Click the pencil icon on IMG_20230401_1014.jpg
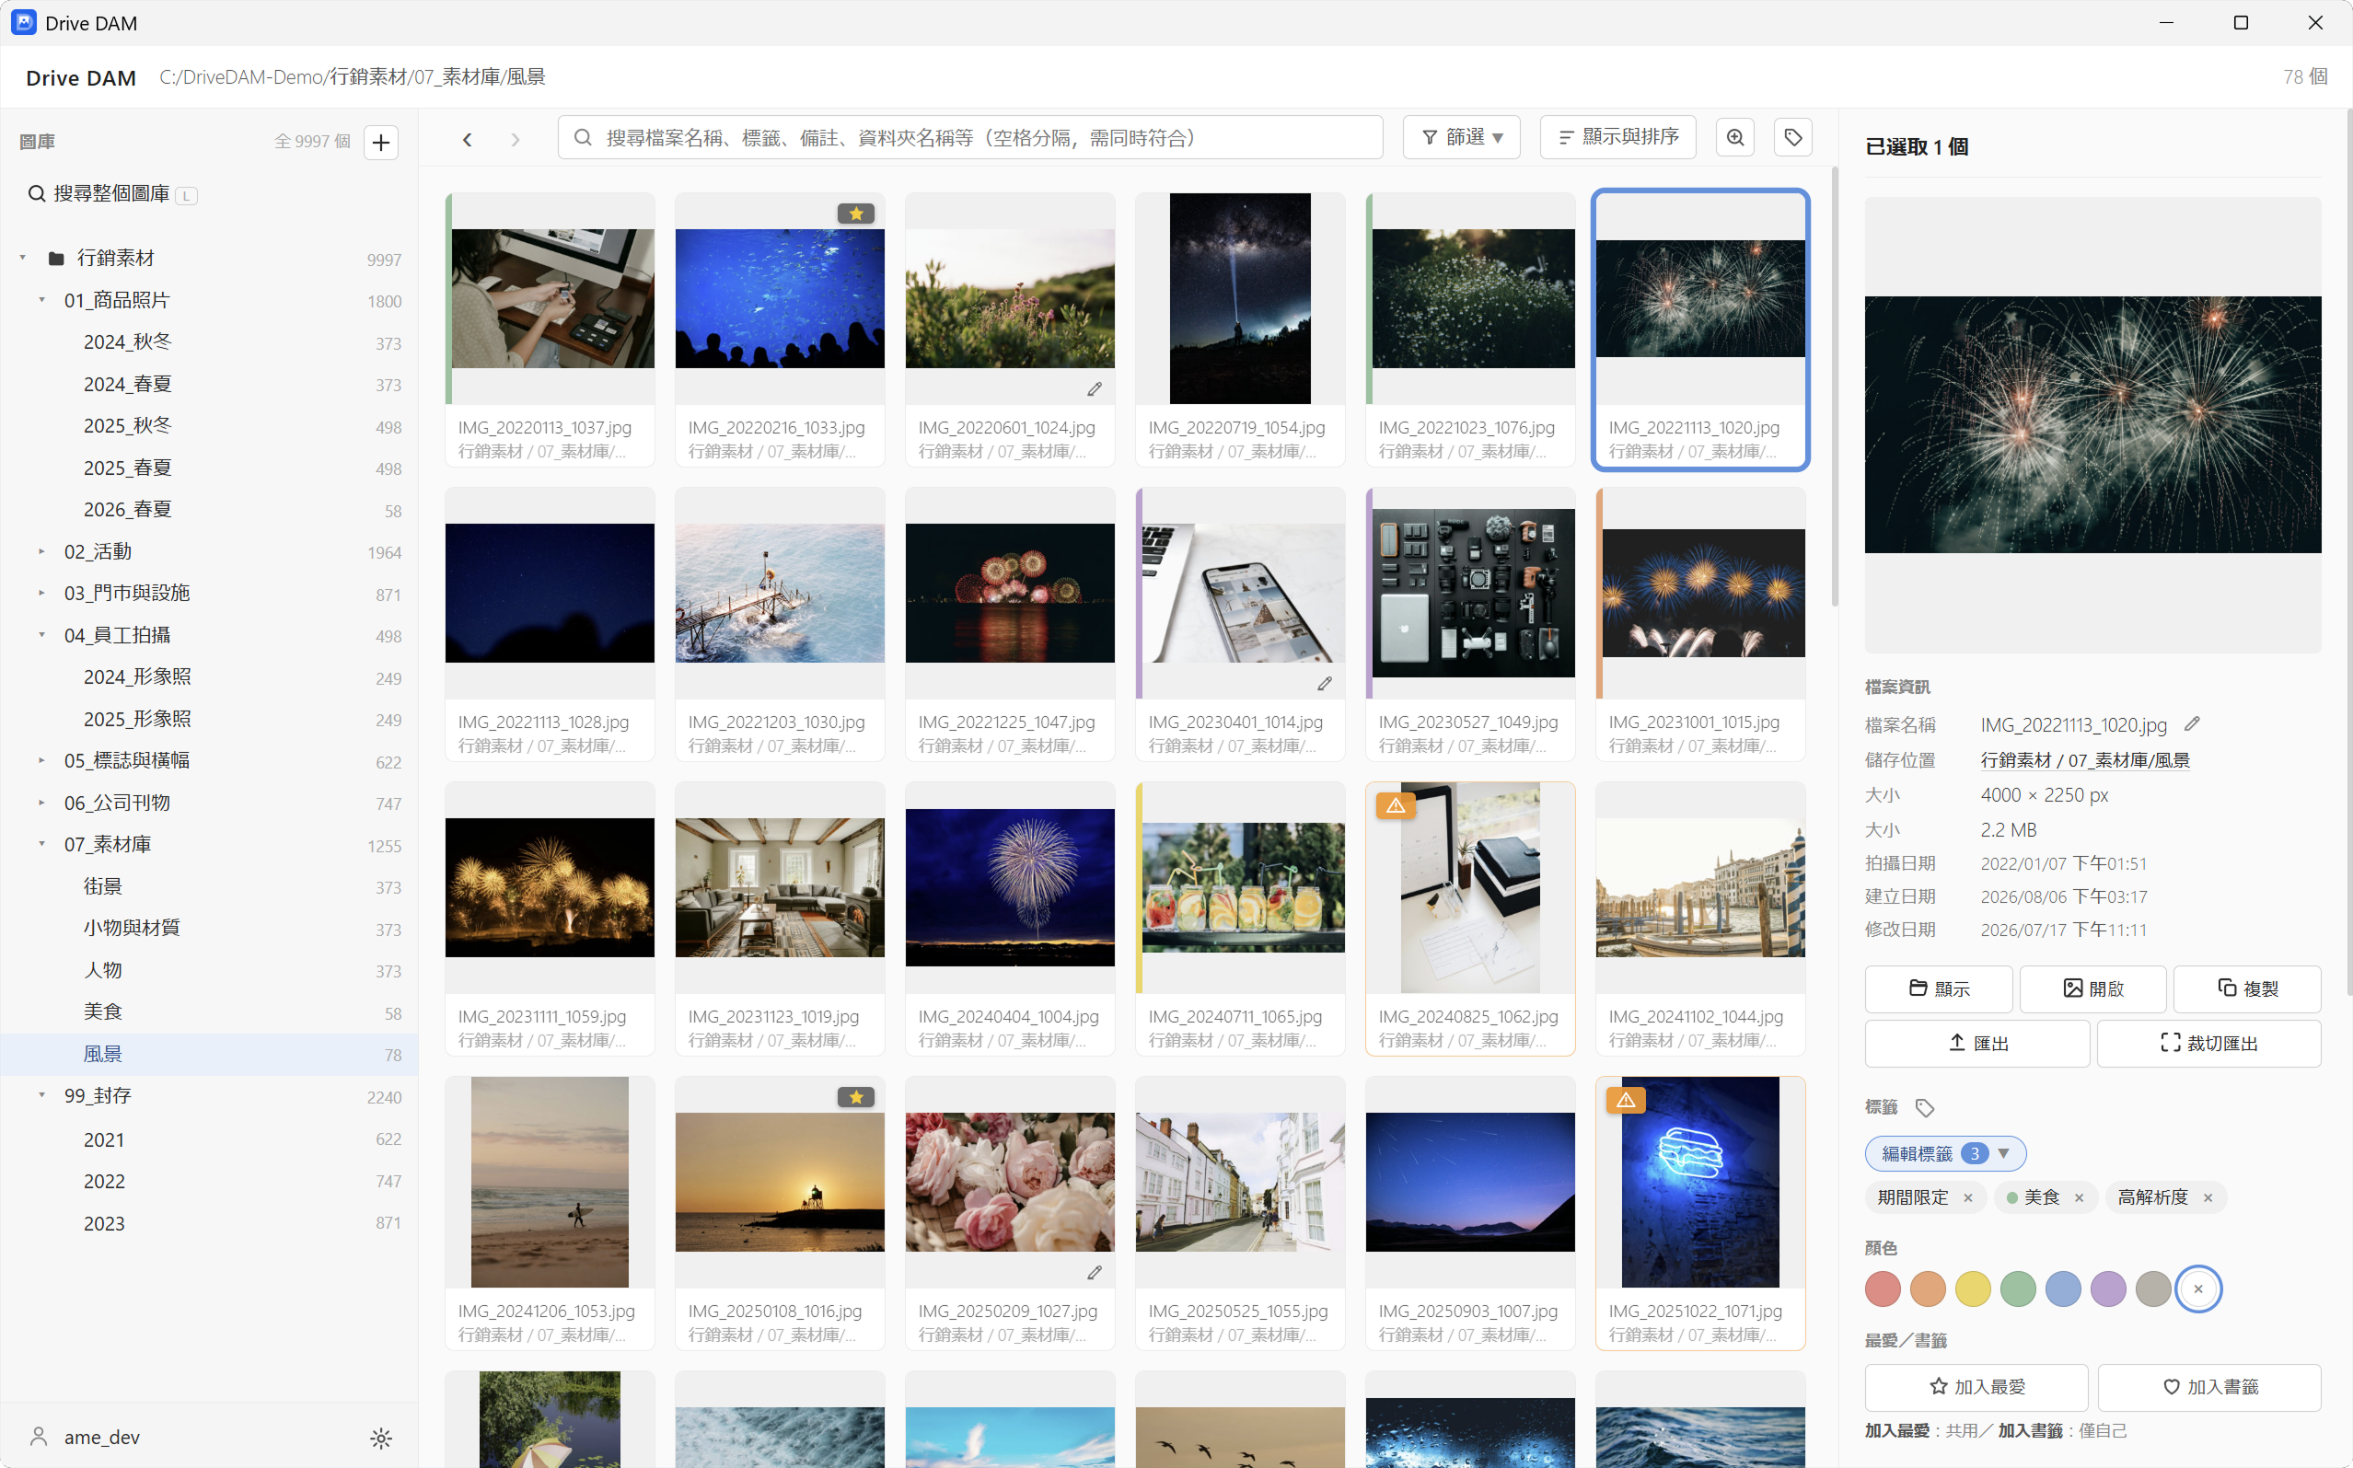Viewport: 2353px width, 1468px height. (x=1325, y=684)
